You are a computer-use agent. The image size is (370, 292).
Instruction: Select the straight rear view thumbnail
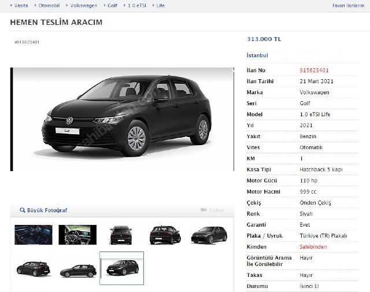tap(121, 235)
